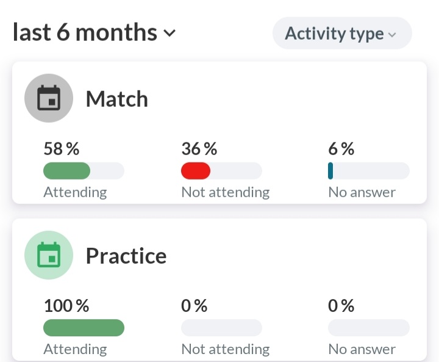Screen dimensions: 439x362
Task: Click the green Practice calendar icon
Action: 49,255
